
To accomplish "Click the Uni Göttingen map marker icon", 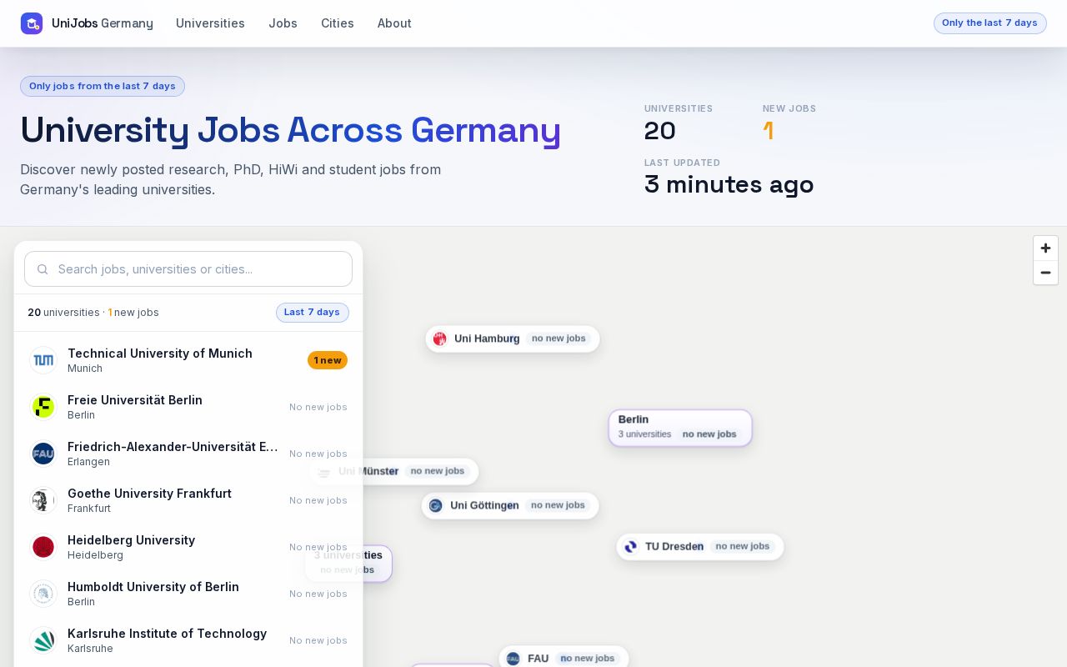I will [x=435, y=505].
